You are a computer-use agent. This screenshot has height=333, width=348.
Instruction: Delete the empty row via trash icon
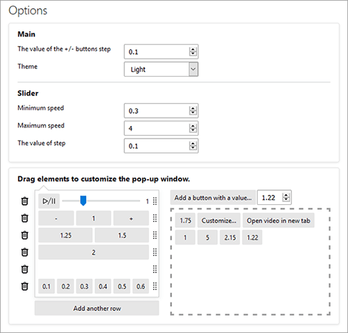[x=24, y=270]
